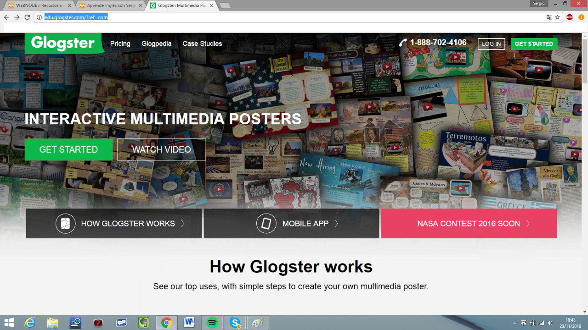This screenshot has height=330, width=588.
Task: Click the Google Translate icon in address bar
Action: click(x=549, y=17)
